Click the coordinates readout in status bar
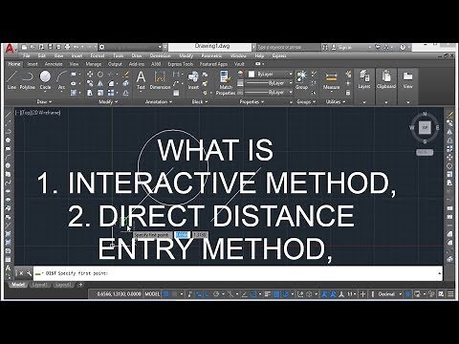459x344 pixels. [x=119, y=294]
